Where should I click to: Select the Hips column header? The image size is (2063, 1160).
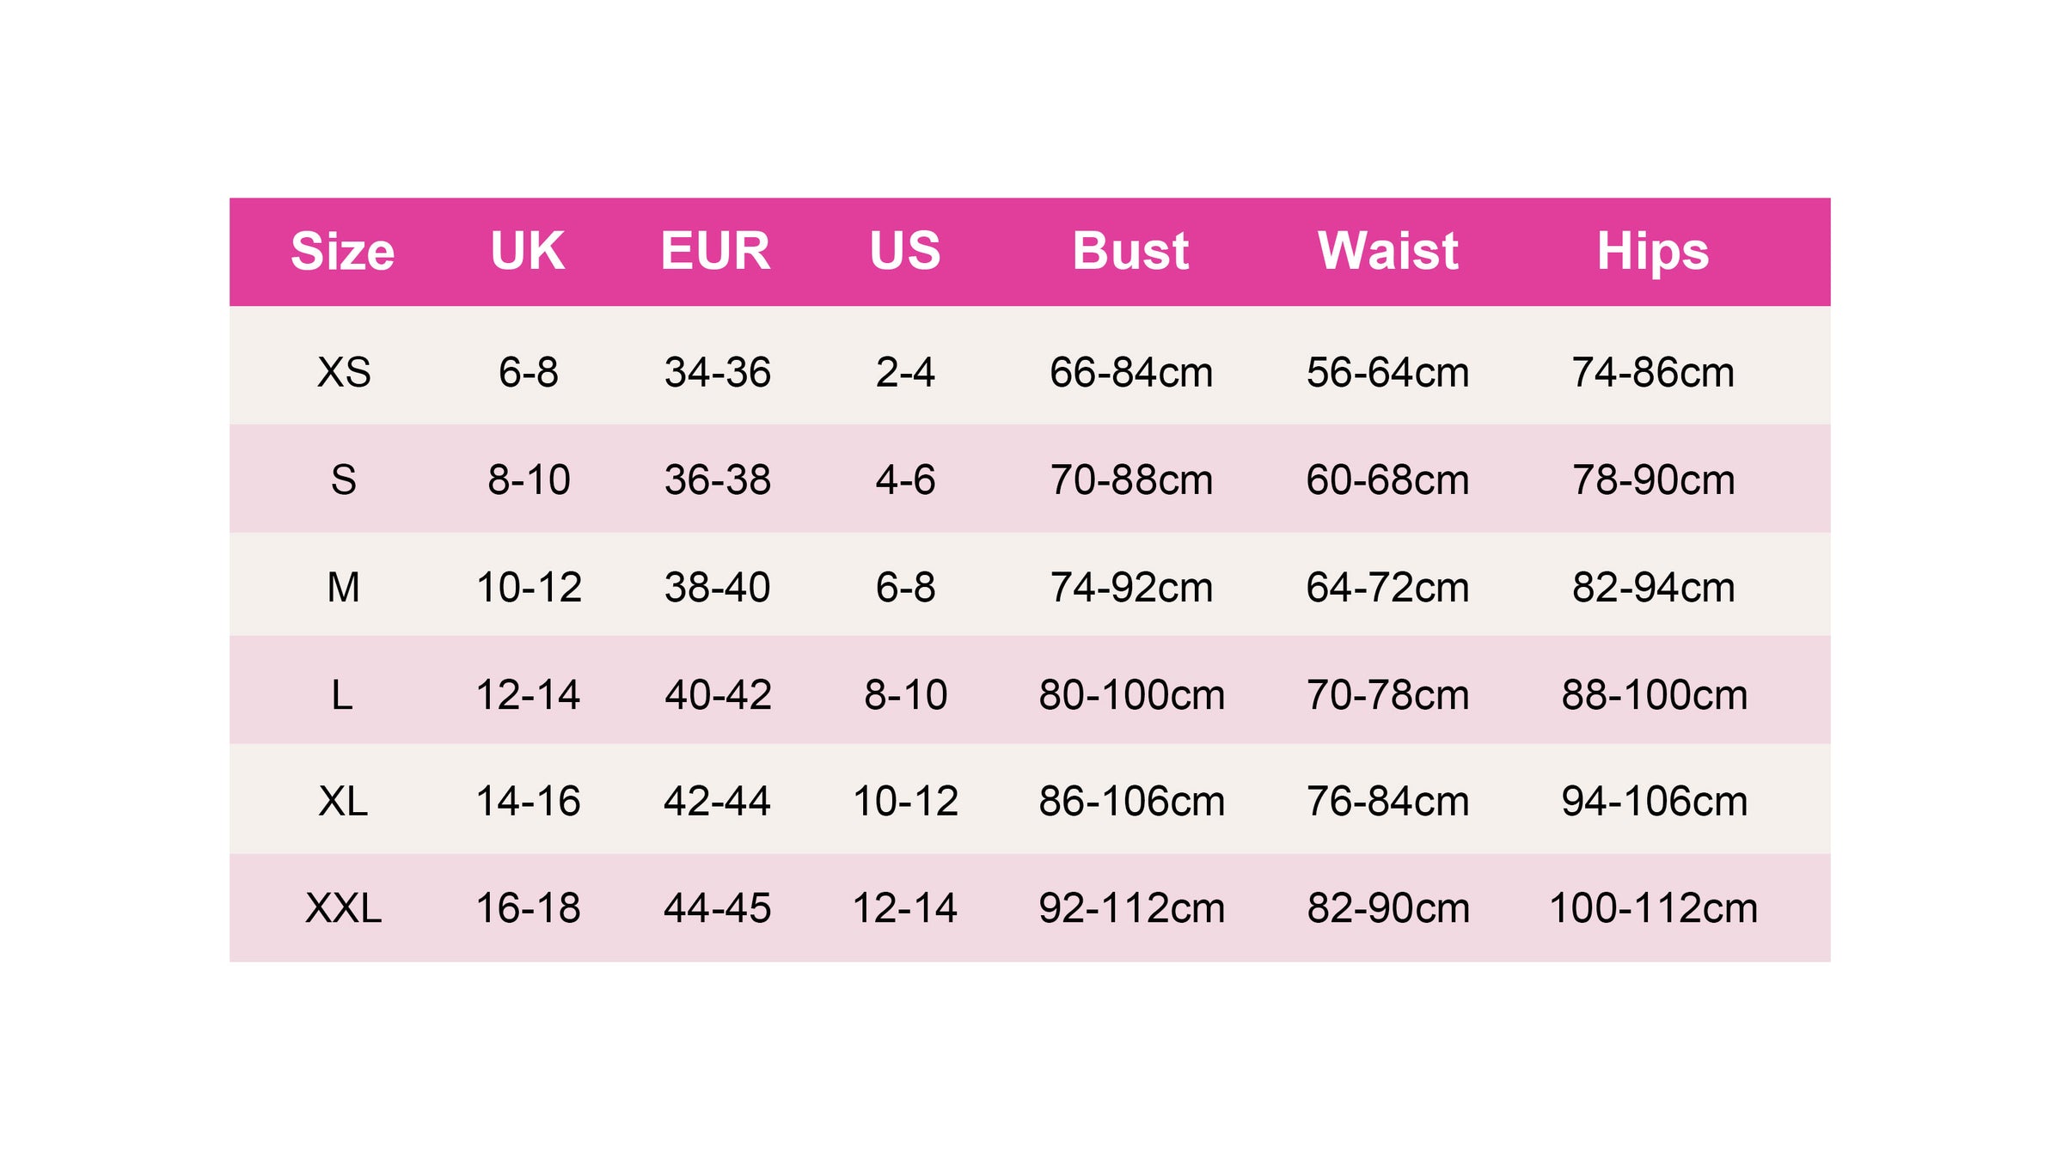(x=1652, y=252)
